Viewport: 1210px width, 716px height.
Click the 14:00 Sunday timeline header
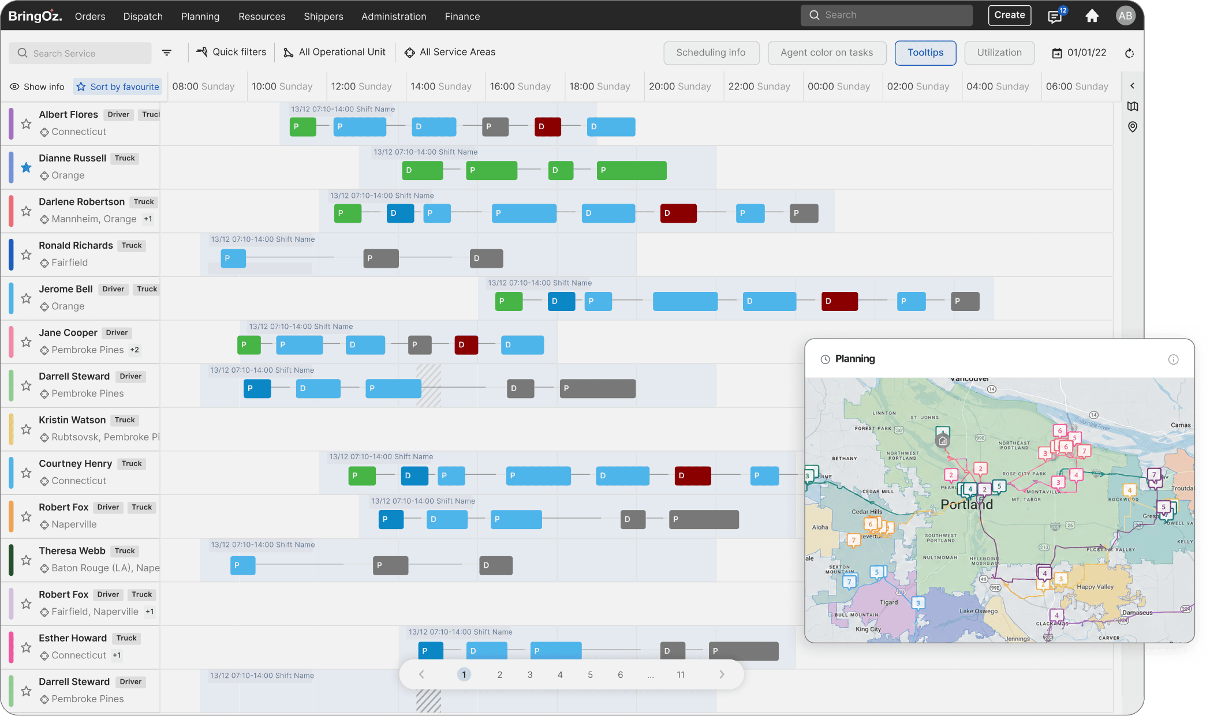[x=441, y=87]
